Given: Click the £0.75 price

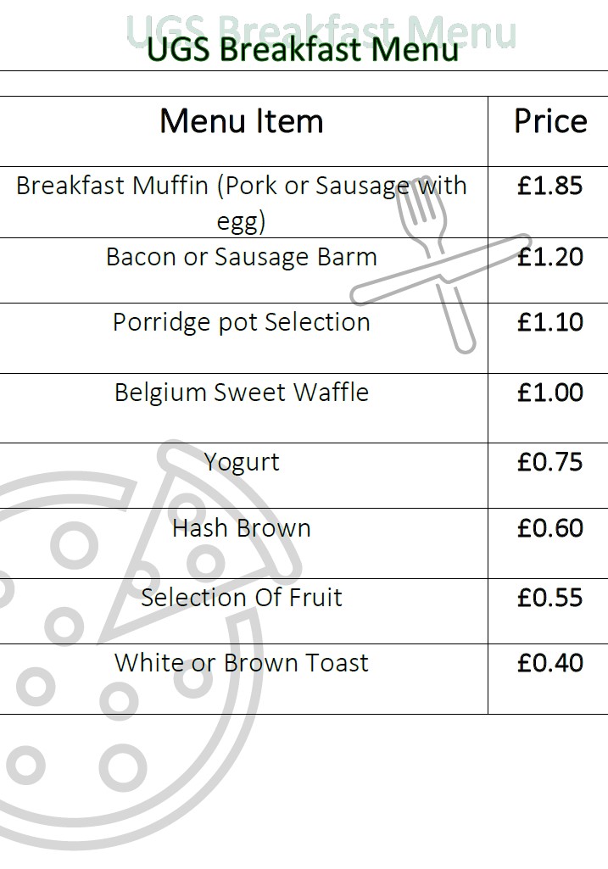Looking at the screenshot, I should click(549, 462).
